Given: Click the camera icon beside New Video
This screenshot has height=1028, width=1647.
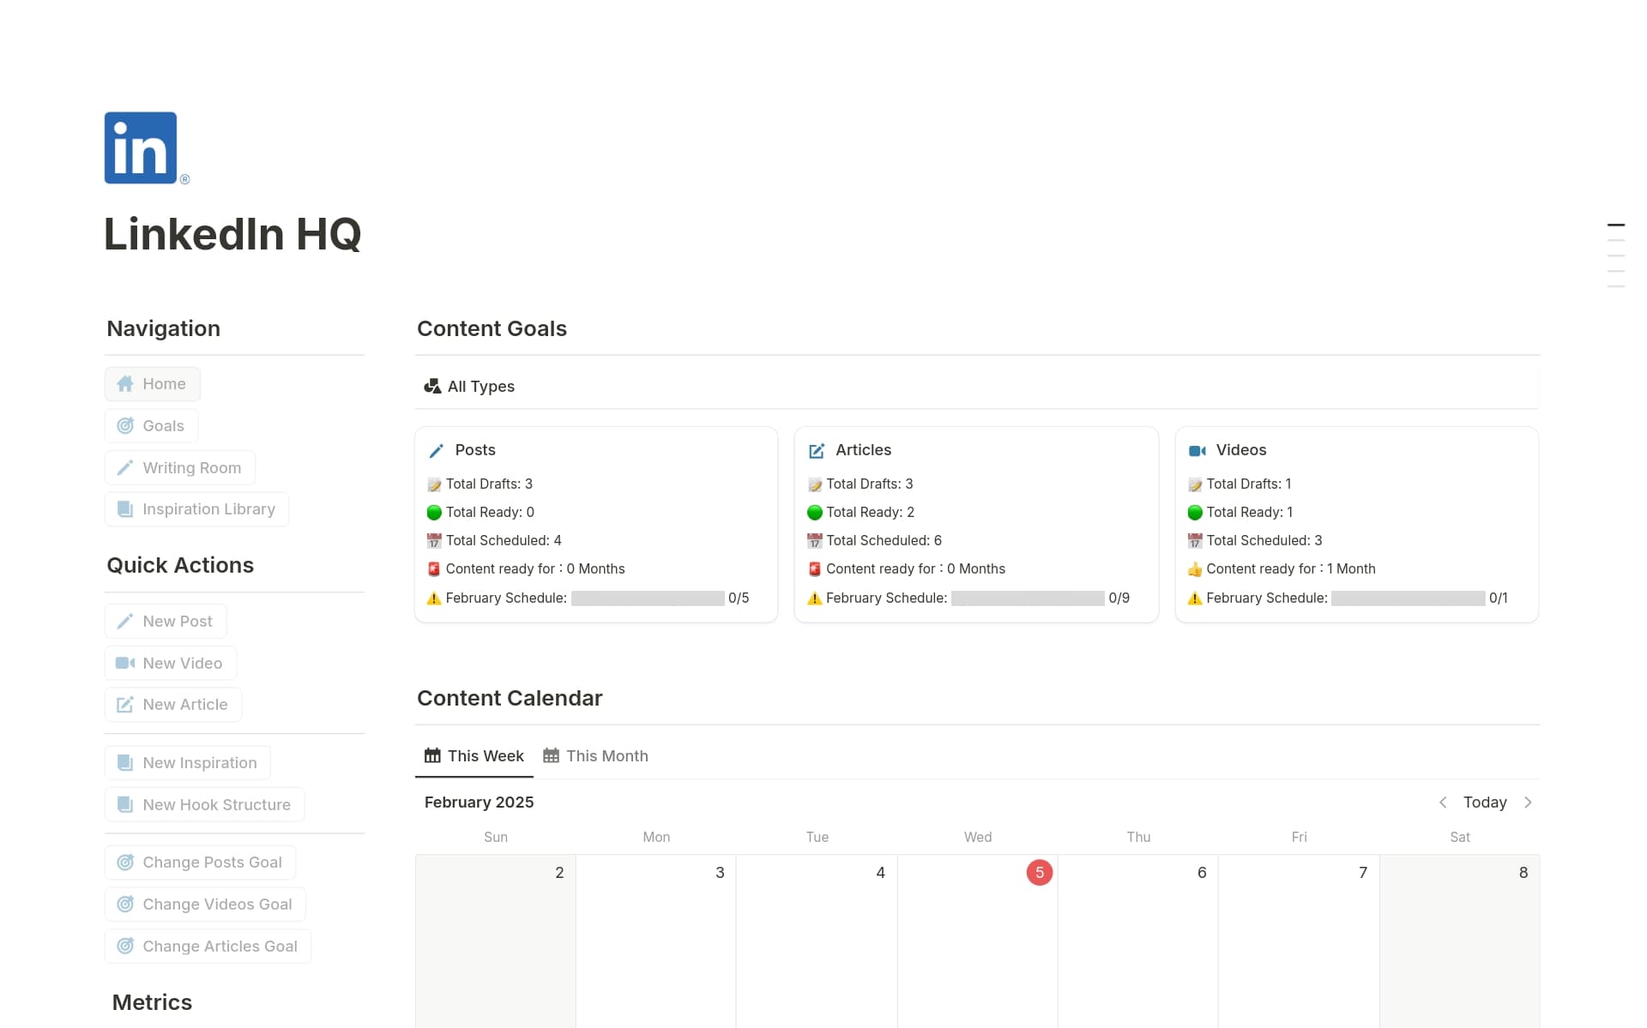Looking at the screenshot, I should tap(125, 664).
